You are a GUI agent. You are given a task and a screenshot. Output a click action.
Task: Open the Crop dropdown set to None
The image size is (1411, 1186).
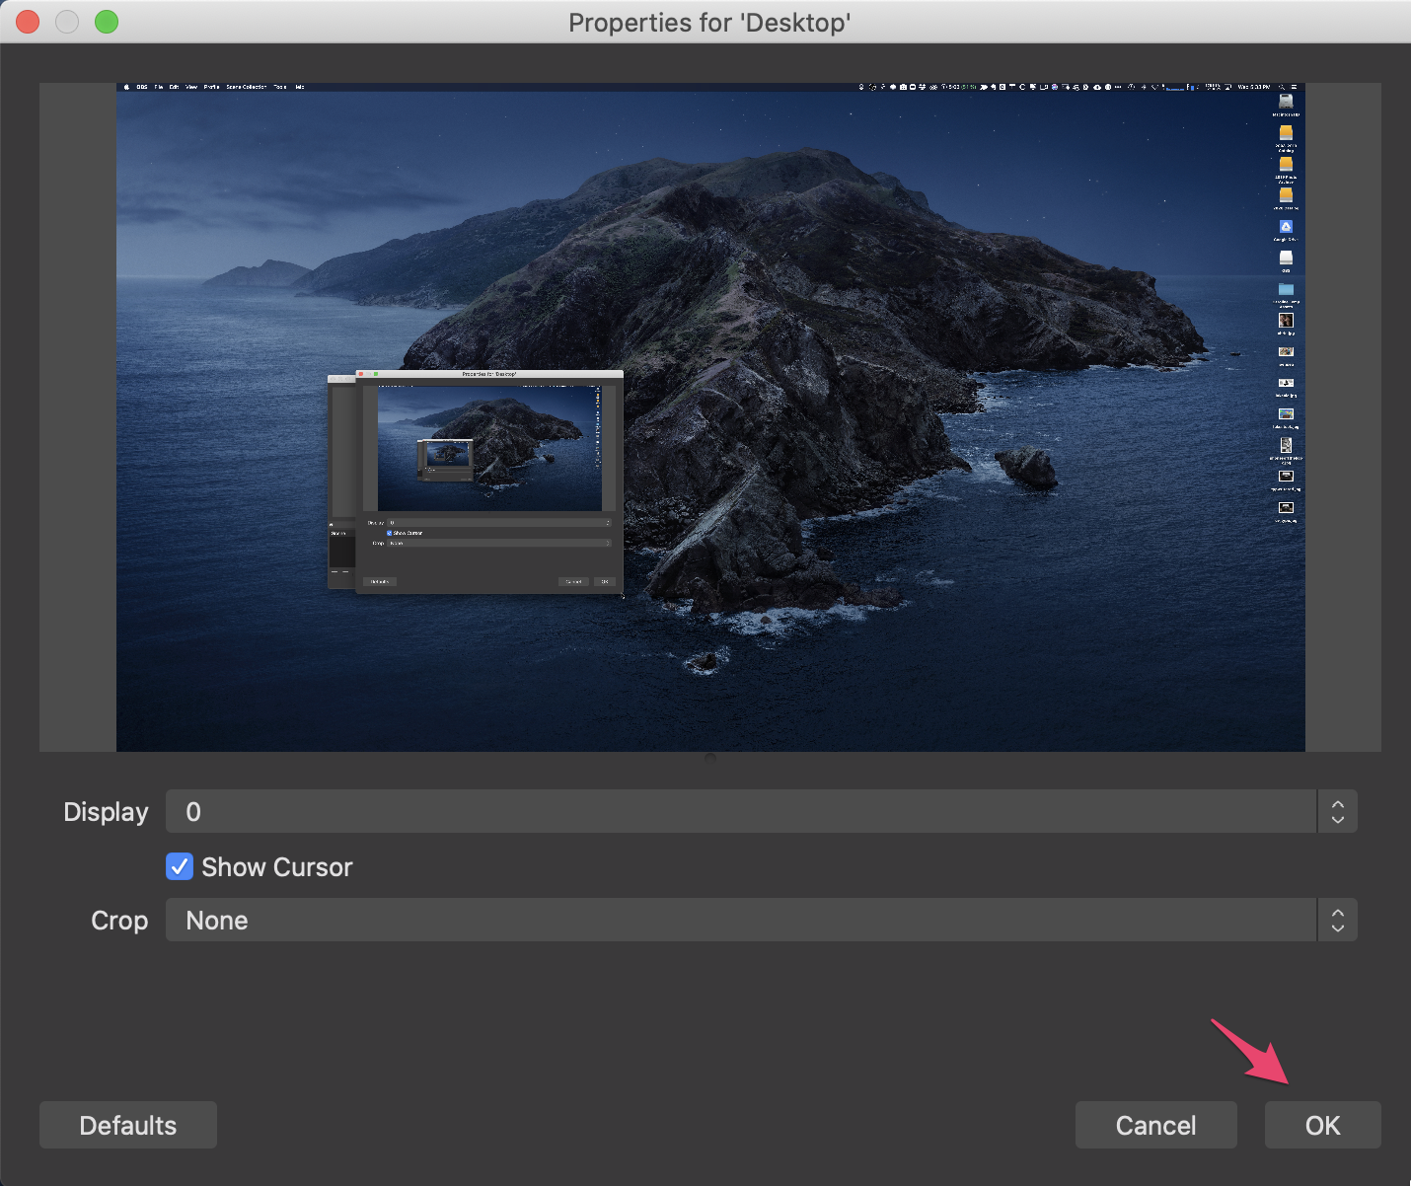pos(740,920)
